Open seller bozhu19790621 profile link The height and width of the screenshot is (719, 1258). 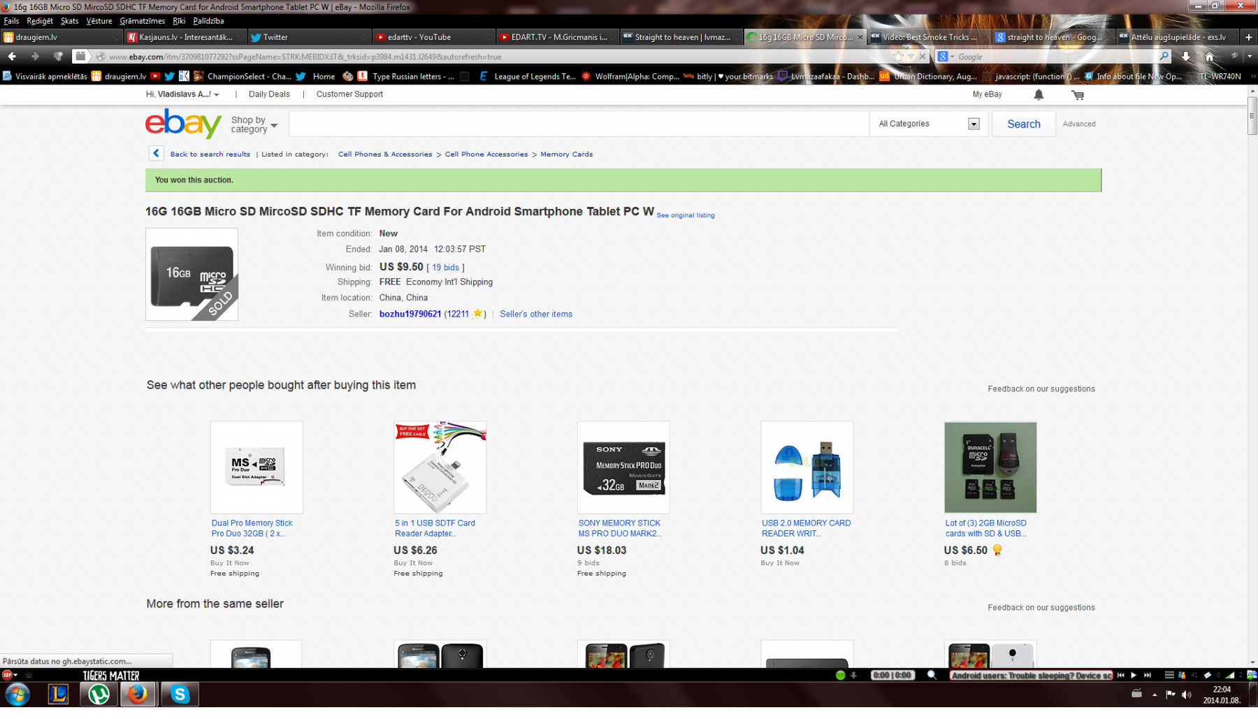pyautogui.click(x=410, y=314)
